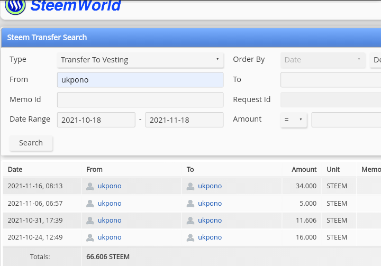Click From avatar icon in 2021-10-31 row

click(x=90, y=221)
